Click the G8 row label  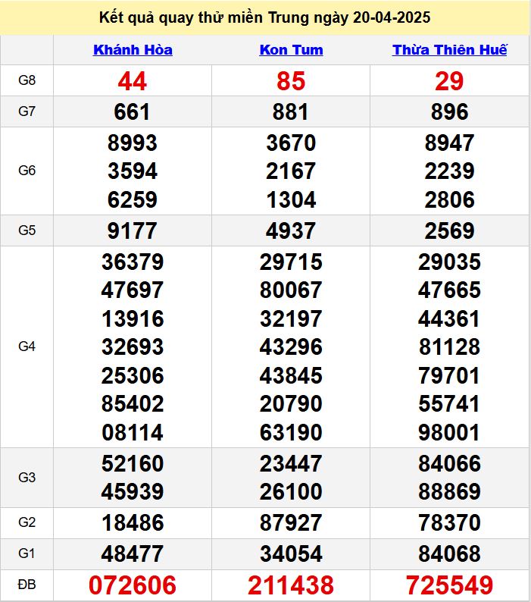coord(27,80)
